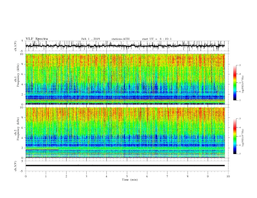Click the log(PSD) label beside ch.1 colorbar

click(243, 84)
